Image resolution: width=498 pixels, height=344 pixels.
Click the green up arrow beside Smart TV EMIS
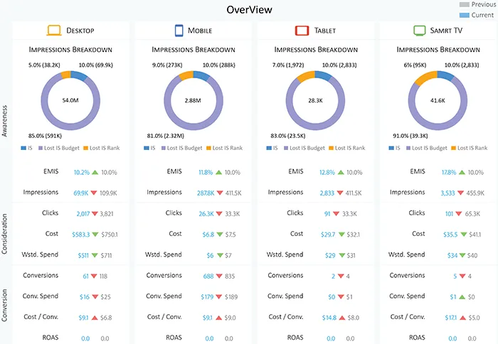pyautogui.click(x=462, y=172)
